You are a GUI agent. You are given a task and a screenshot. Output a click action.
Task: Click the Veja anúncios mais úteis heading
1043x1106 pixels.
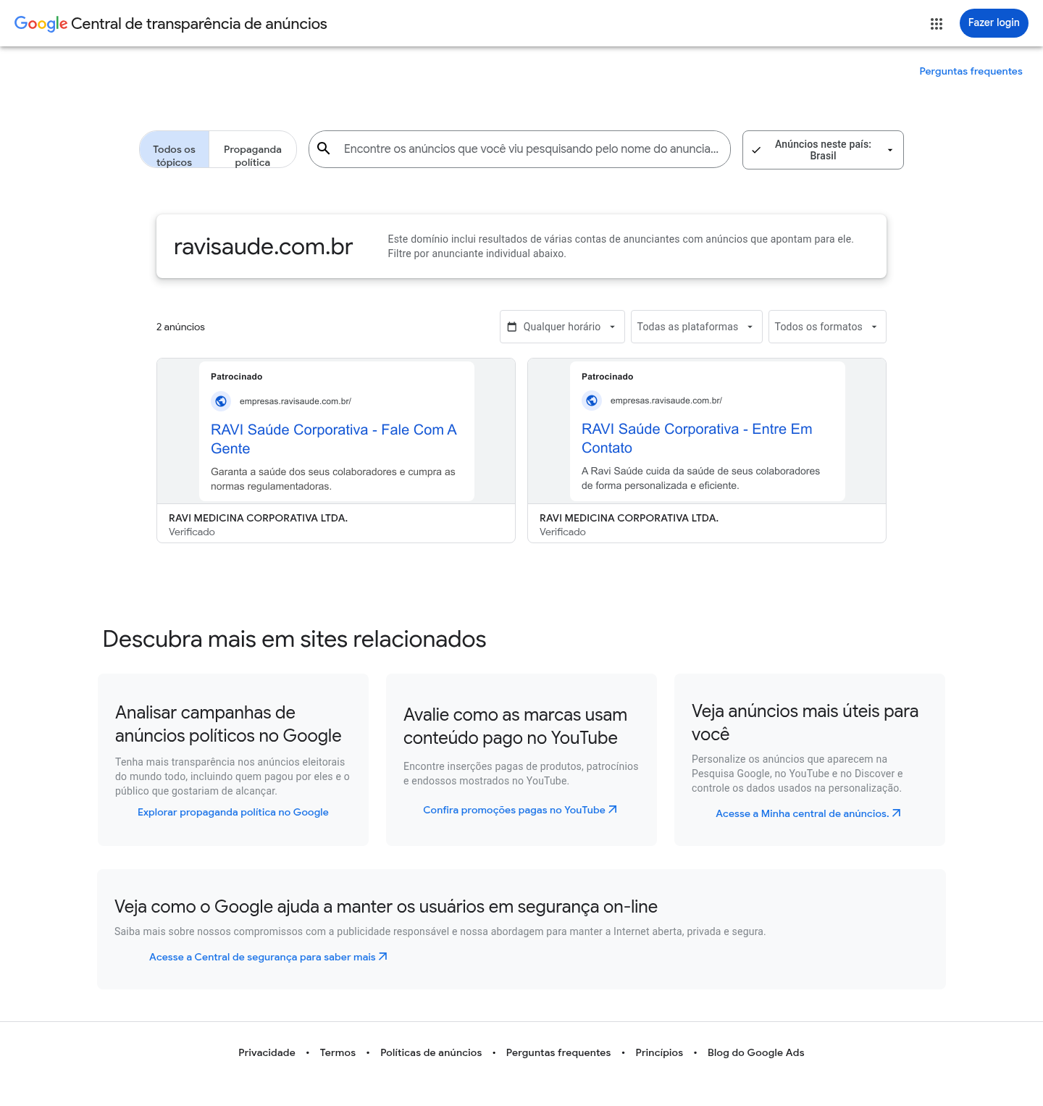pos(805,722)
